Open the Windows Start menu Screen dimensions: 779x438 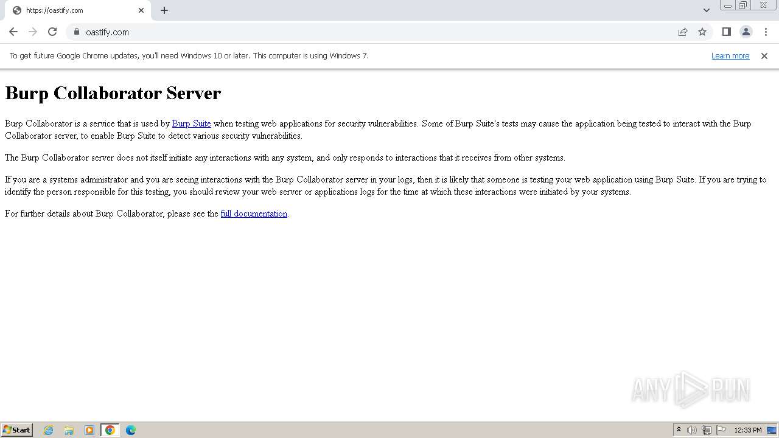[17, 429]
